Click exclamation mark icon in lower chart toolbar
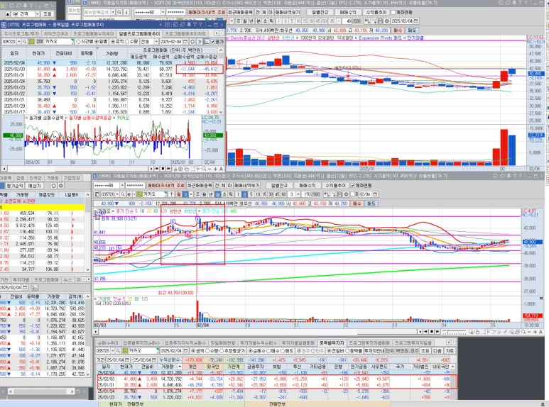 point(171,194)
